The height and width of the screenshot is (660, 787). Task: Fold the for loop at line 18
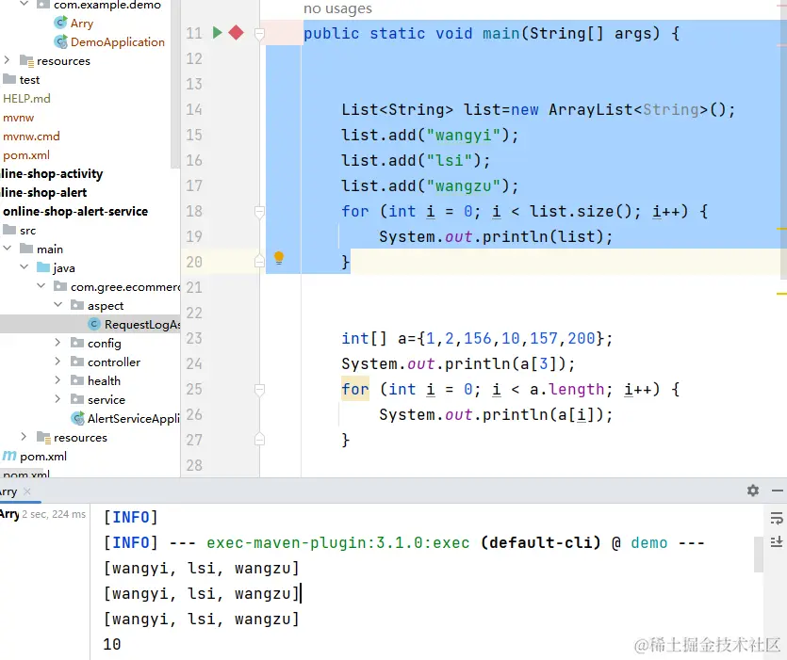pyautogui.click(x=259, y=212)
